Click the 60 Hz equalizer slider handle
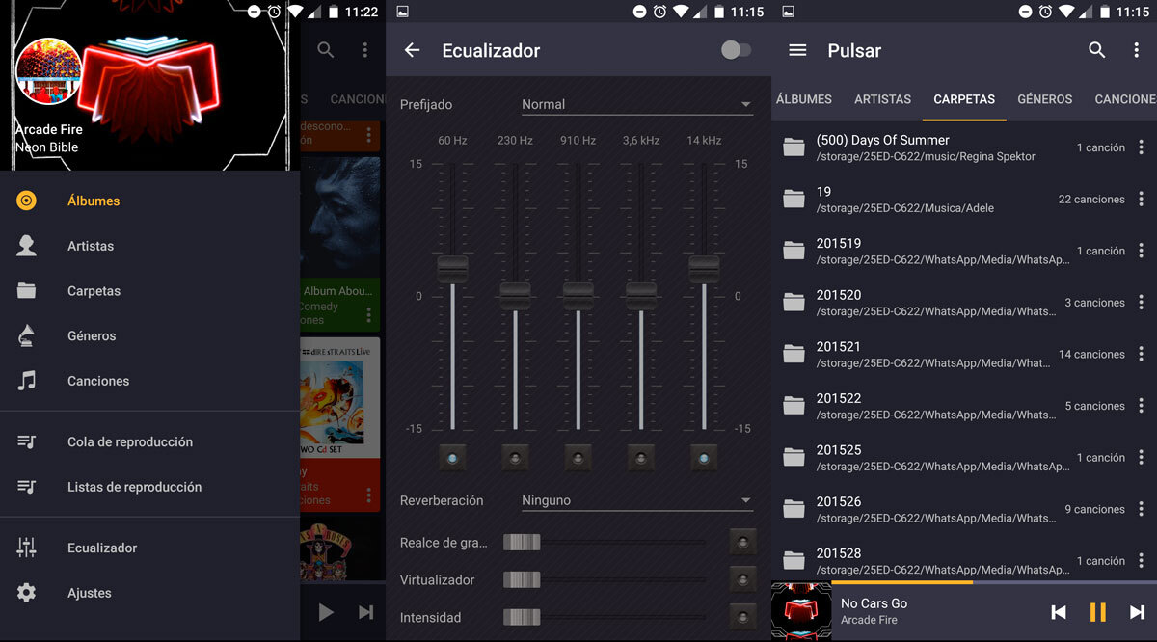 coord(452,269)
